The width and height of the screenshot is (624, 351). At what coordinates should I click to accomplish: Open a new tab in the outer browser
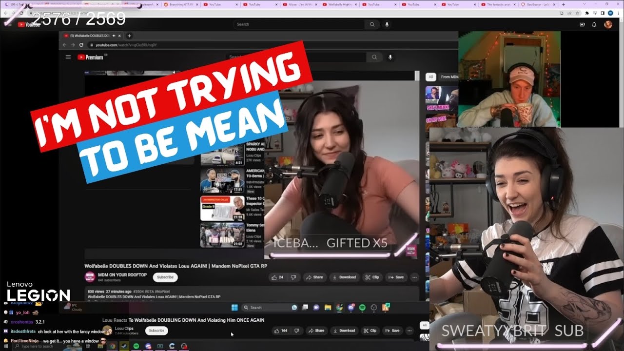click(x=564, y=4)
